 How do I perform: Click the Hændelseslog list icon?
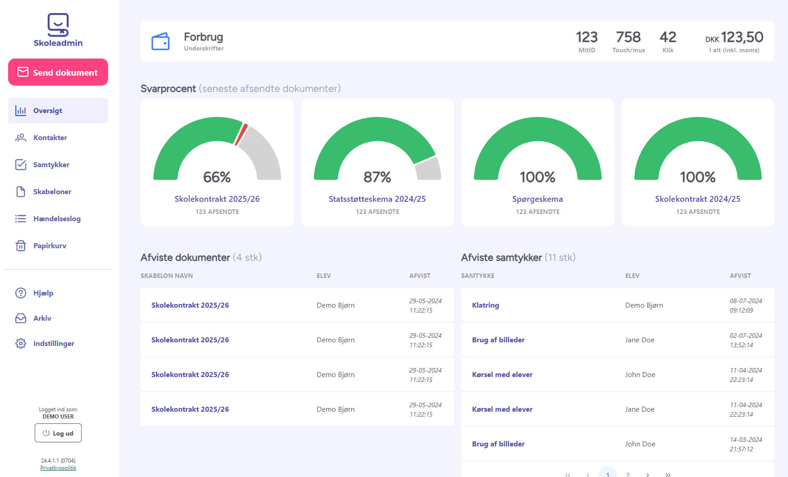[21, 218]
